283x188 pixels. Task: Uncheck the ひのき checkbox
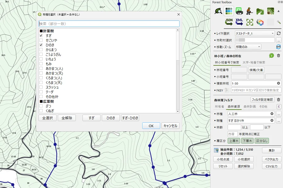tap(41, 45)
